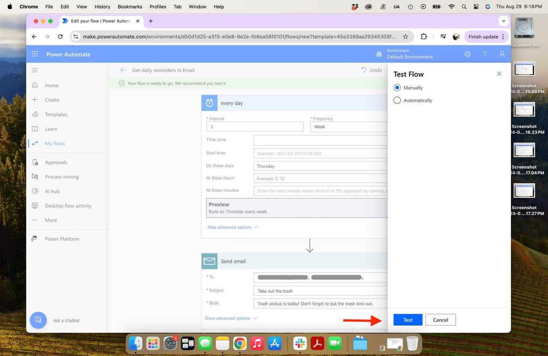Click the email Body field
Viewport: 548px width, 356px height.
pyautogui.click(x=321, y=304)
